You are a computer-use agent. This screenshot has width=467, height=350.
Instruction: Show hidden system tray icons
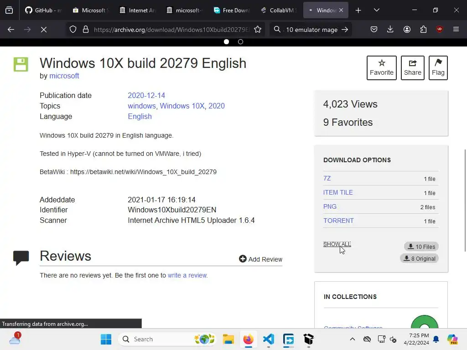pyautogui.click(x=353, y=339)
